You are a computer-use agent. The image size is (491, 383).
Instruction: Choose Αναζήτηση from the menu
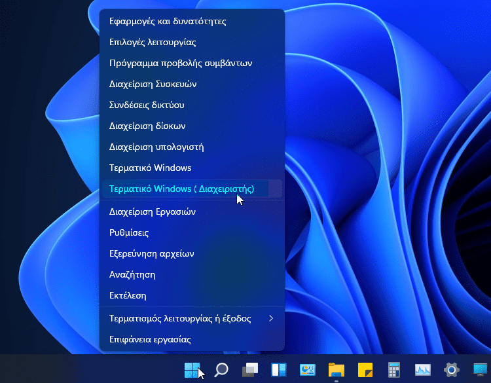click(x=192, y=274)
